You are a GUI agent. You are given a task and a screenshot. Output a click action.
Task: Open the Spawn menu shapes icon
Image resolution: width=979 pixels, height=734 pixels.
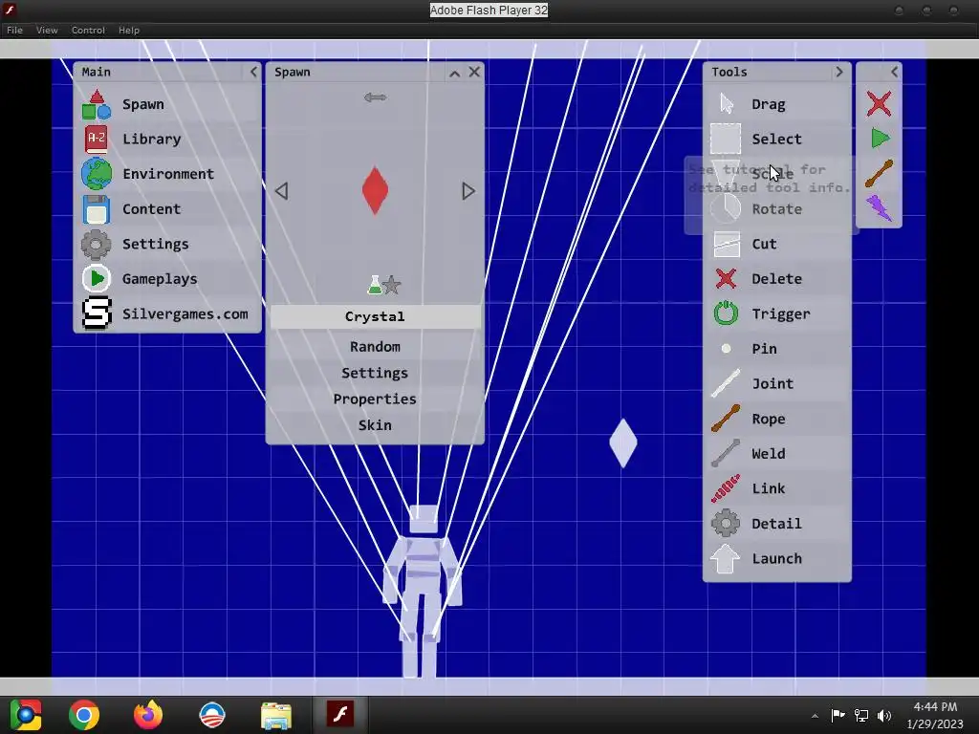[x=97, y=104]
